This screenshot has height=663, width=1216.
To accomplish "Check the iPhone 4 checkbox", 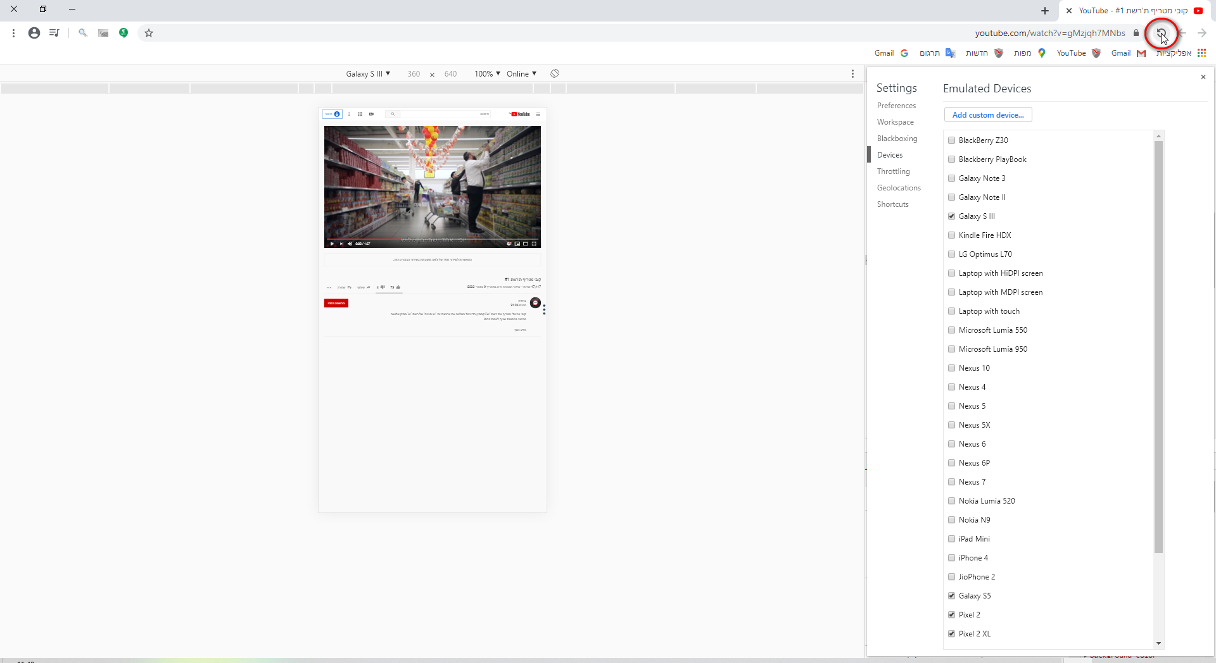I will click(951, 558).
